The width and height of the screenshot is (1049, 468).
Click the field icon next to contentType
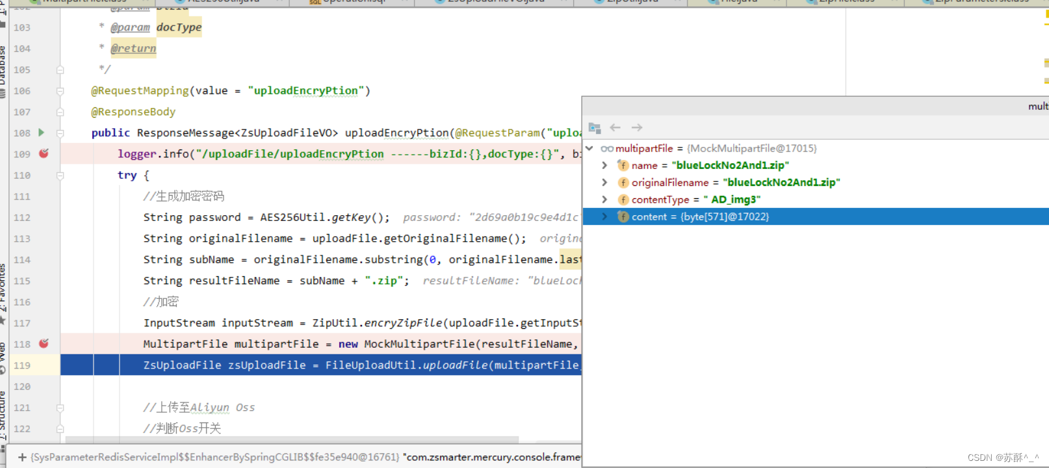coord(623,199)
